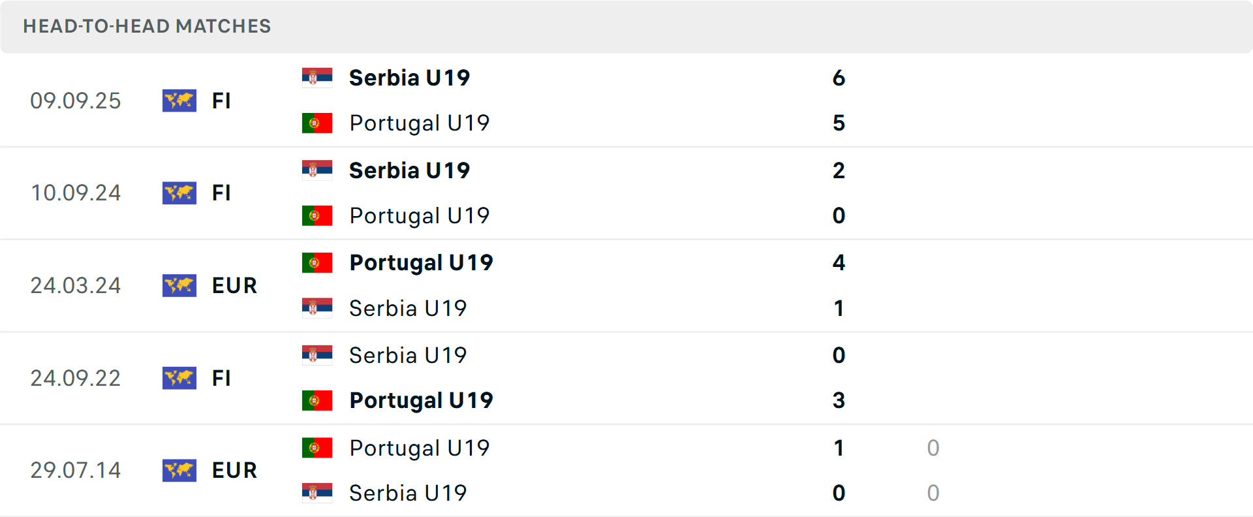
Task: Click Portugal U19 bold name in the 24.03.24 match
Action: [x=421, y=262]
